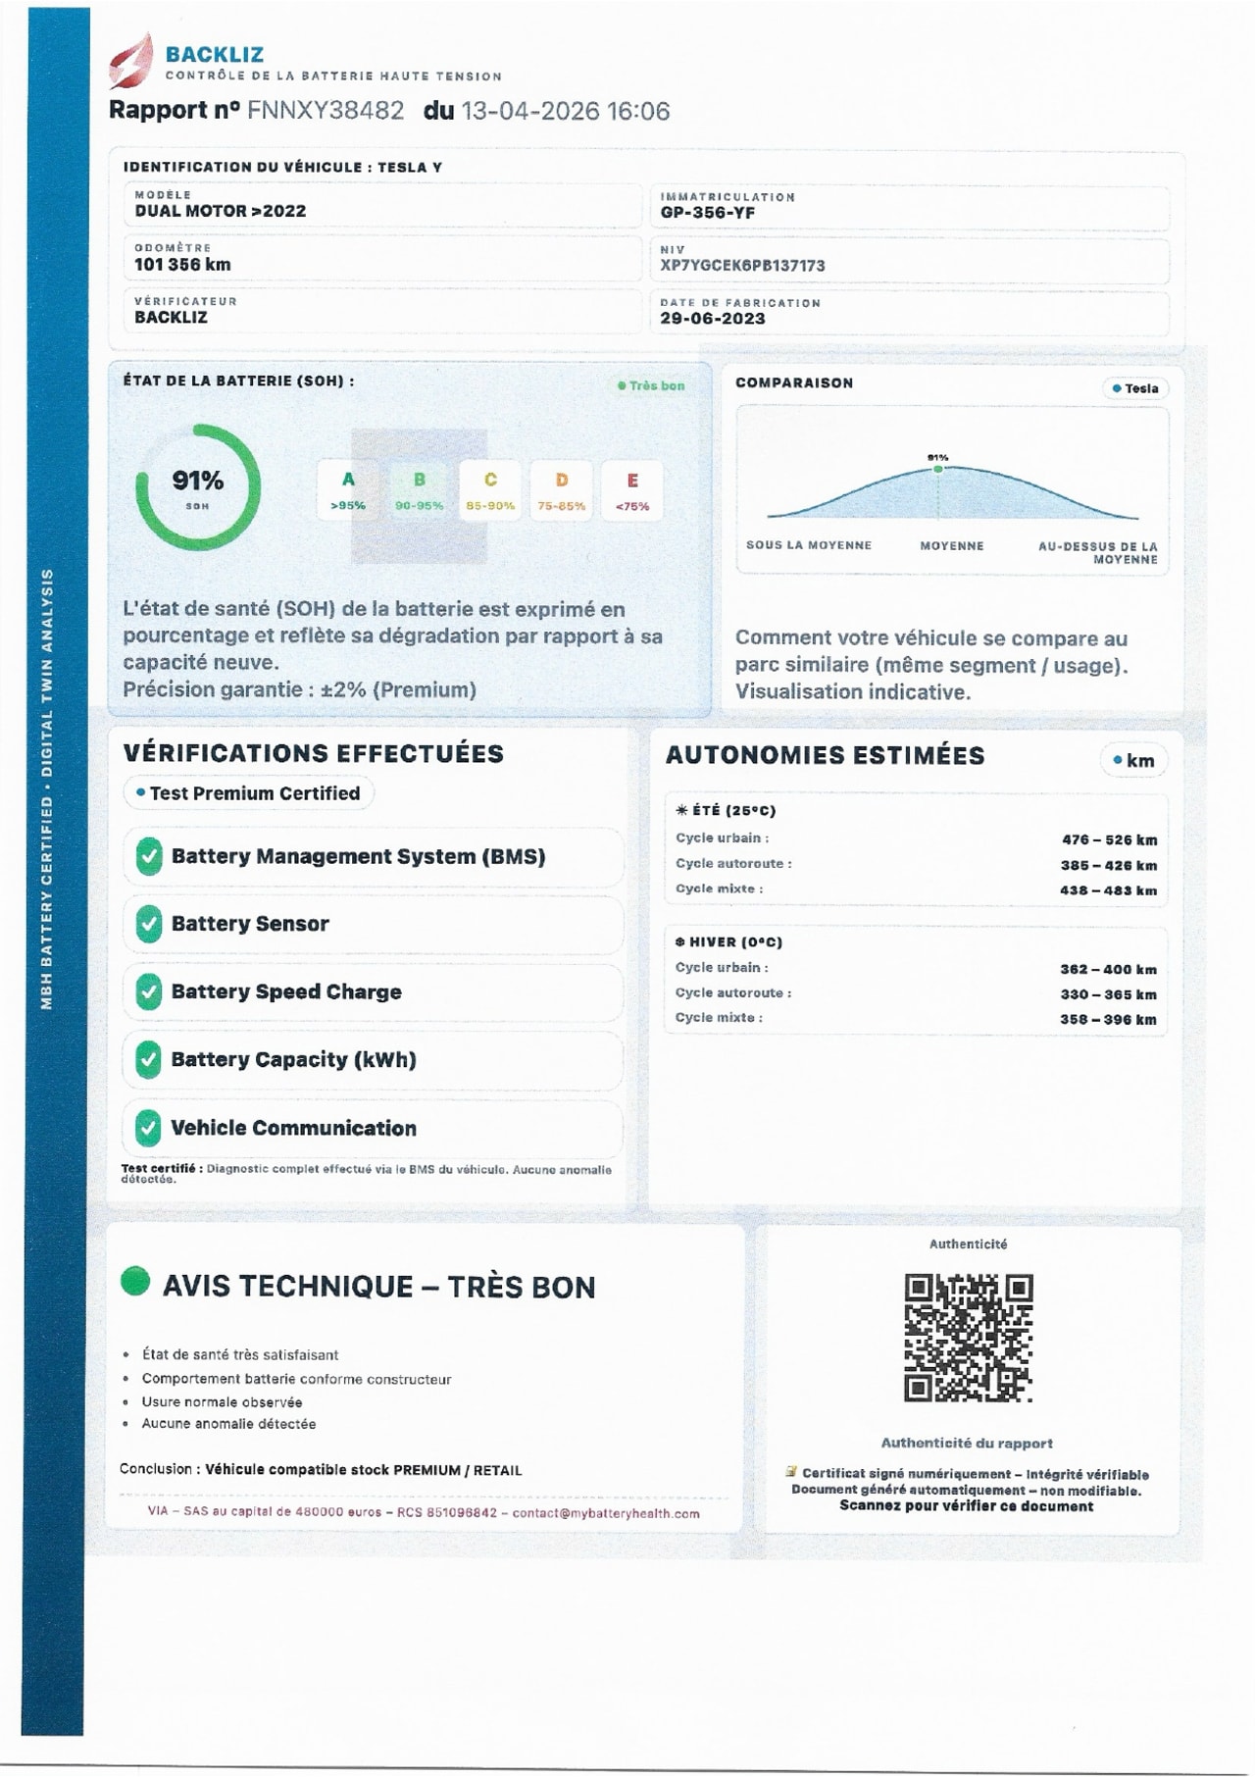Click the green check beside Battery Management System
Screen dimensions: 1255x1777
tap(149, 856)
